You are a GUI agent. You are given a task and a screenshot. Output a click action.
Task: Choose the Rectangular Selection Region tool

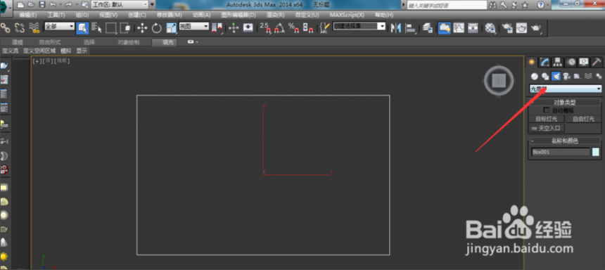[x=111, y=27]
